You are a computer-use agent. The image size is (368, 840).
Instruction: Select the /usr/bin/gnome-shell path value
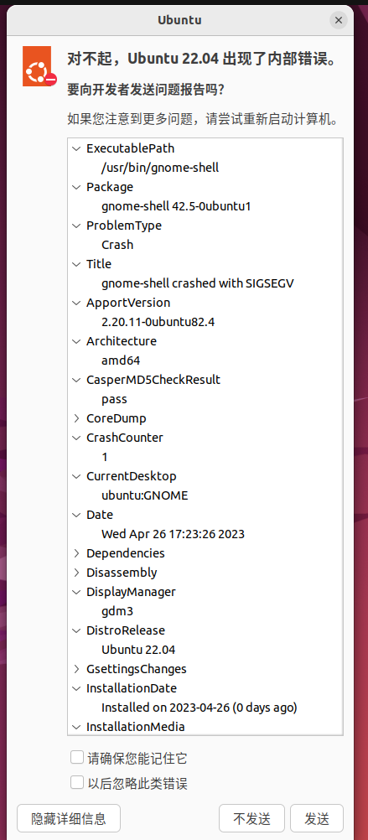[160, 168]
